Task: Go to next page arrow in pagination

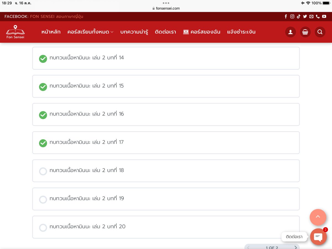Action: tap(295, 247)
